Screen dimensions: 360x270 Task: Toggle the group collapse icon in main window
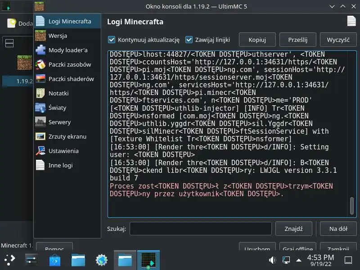click(x=9, y=43)
